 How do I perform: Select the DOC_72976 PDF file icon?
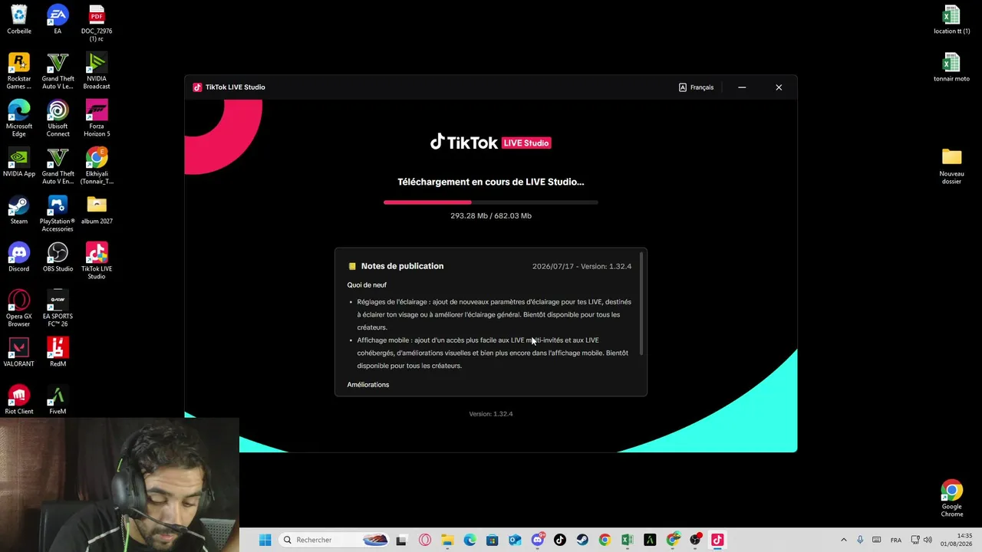(x=97, y=24)
